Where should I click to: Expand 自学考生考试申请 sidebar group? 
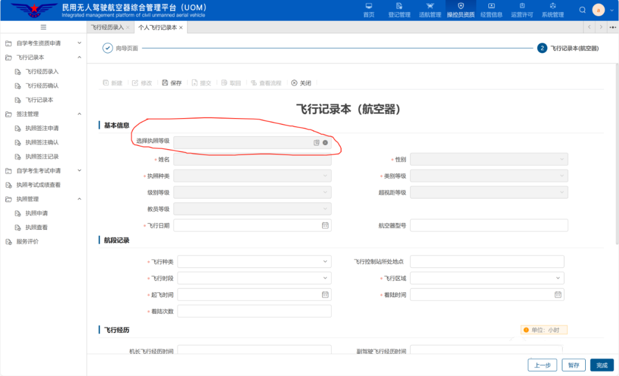click(x=44, y=171)
